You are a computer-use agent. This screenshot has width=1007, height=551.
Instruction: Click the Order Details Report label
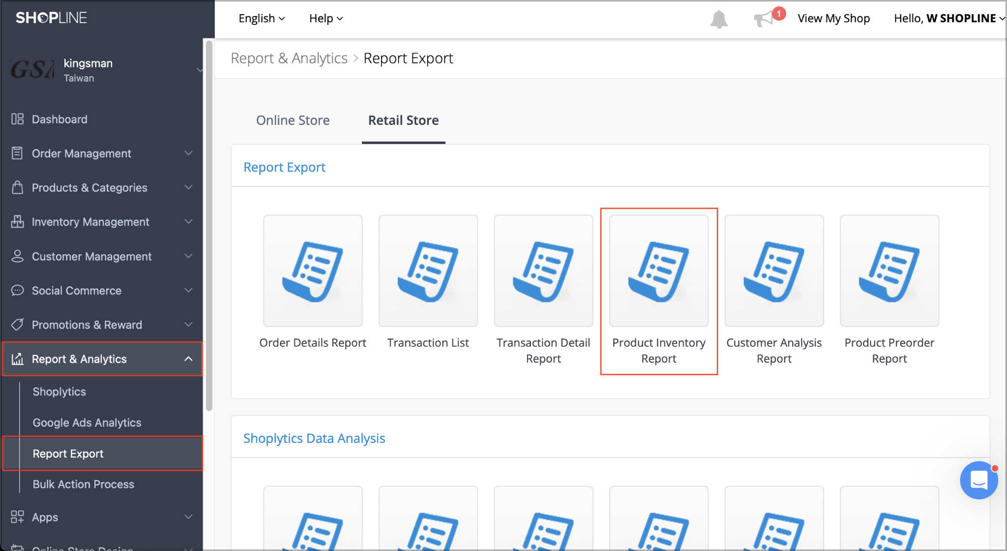313,343
